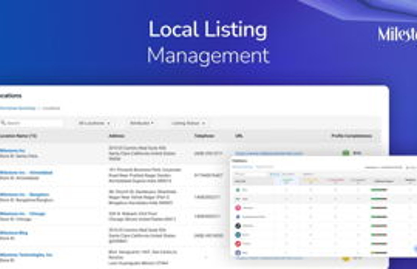The image size is (417, 269).
Task: Click the red circular publisher icon
Action: (238, 244)
